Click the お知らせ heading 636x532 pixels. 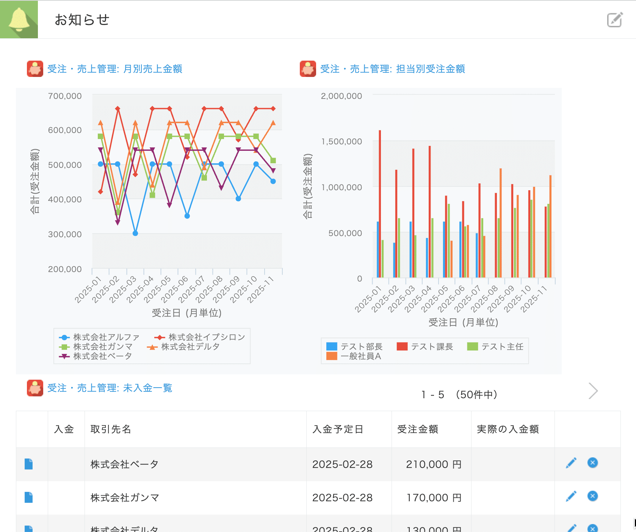(82, 20)
